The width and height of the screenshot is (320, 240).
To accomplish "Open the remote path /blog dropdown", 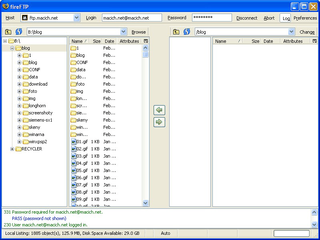I will (x=291, y=32).
